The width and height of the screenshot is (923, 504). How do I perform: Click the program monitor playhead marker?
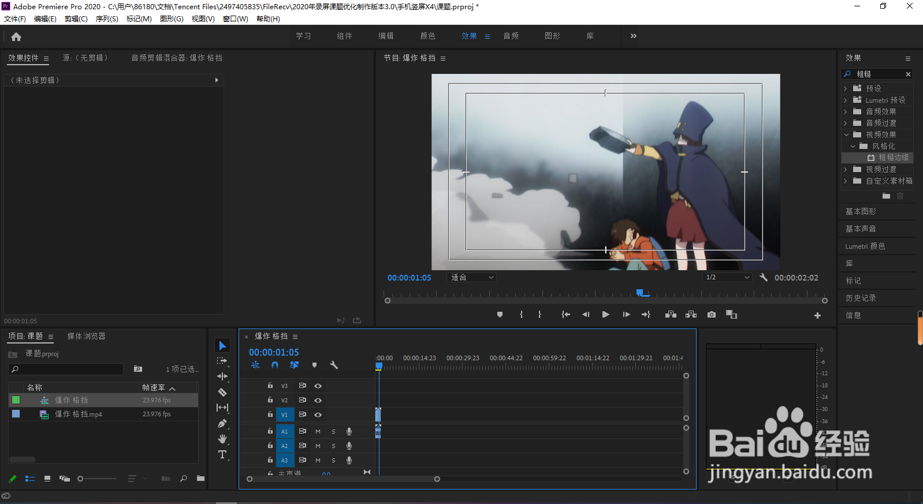click(640, 293)
